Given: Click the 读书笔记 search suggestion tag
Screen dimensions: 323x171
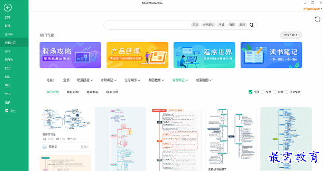Looking at the screenshot, I should pyautogui.click(x=209, y=25).
